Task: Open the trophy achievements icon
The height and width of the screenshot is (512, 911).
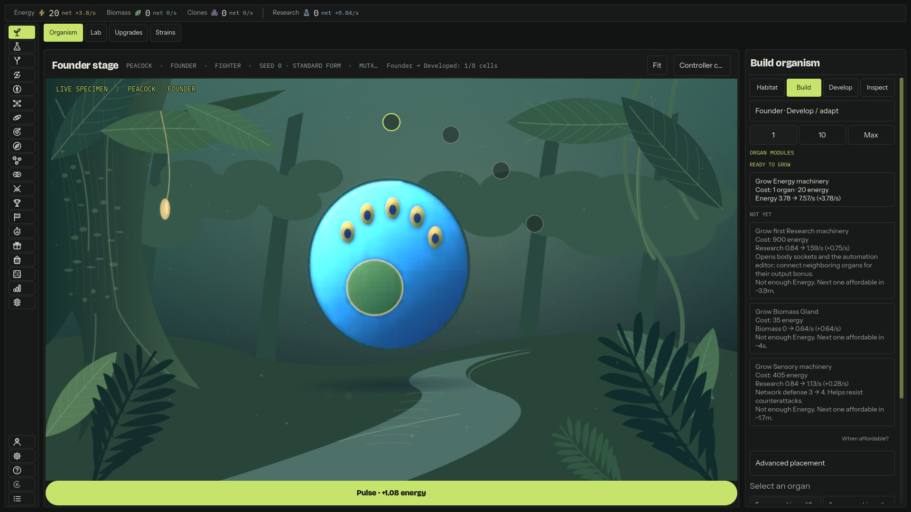Action: [x=22, y=203]
